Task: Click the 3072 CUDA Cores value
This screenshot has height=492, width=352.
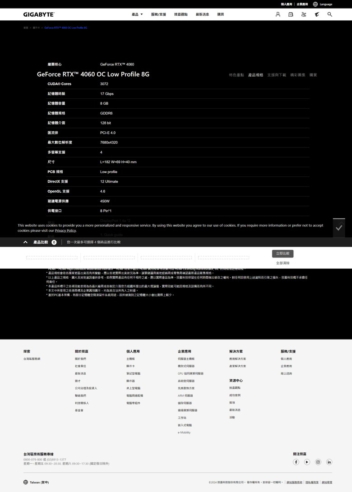Action: click(104, 84)
